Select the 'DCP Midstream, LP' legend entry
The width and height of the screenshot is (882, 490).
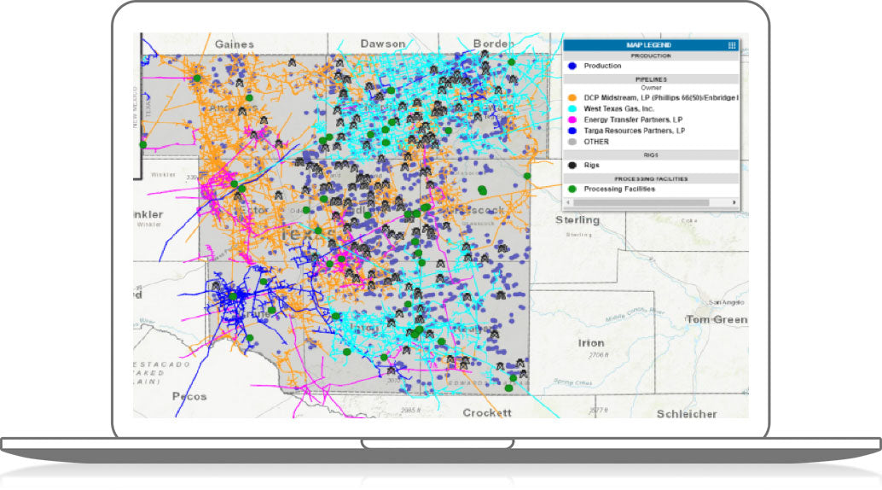tap(660, 98)
